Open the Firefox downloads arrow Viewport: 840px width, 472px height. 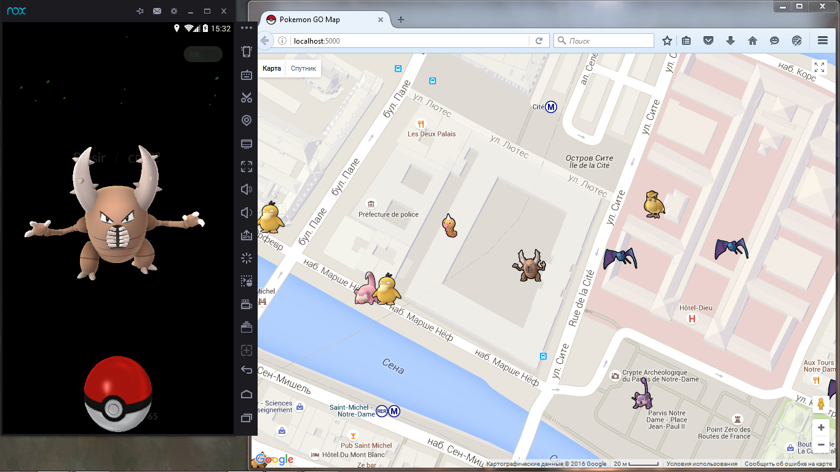tap(731, 41)
